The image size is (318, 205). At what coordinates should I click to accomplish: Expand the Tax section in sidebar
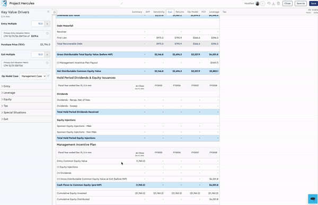(x=26, y=106)
